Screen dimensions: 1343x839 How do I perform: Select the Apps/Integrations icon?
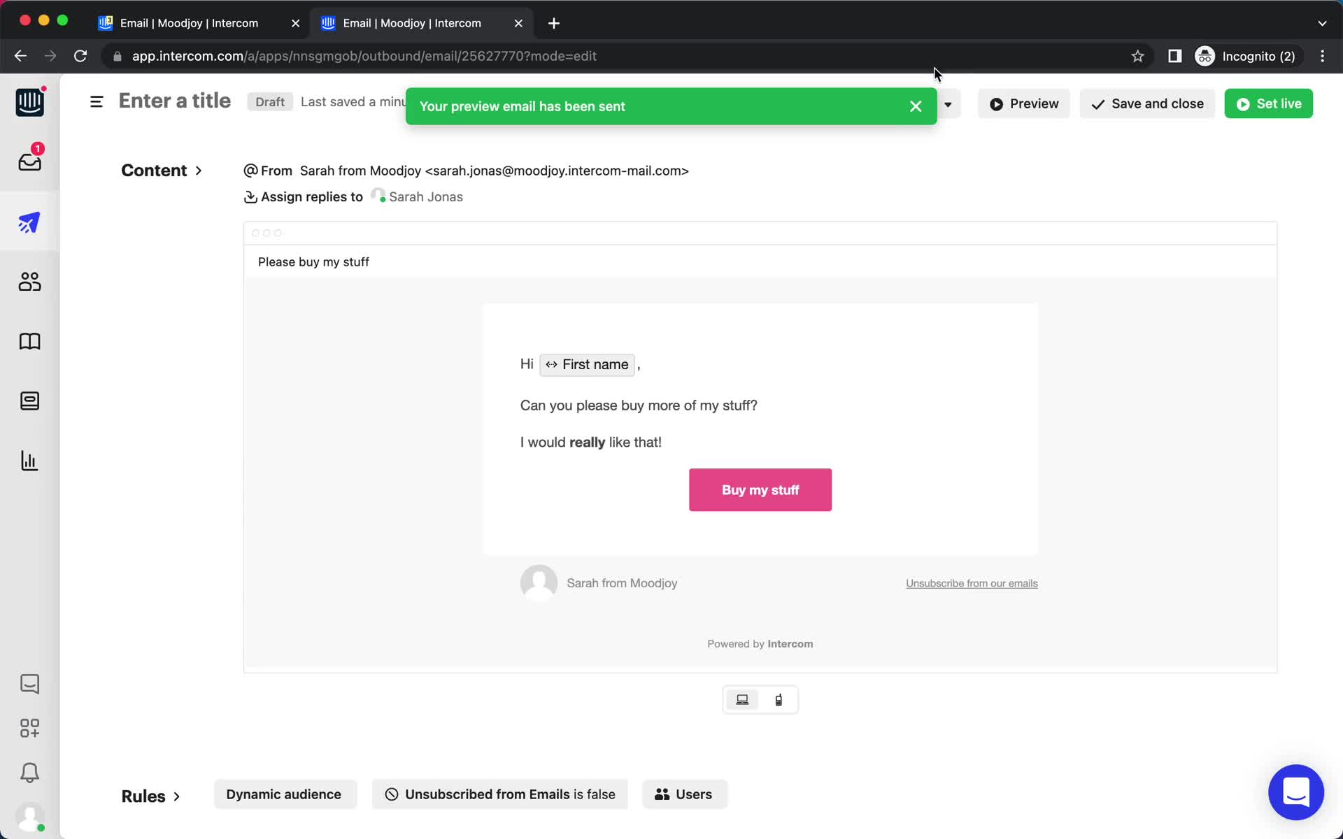30,728
